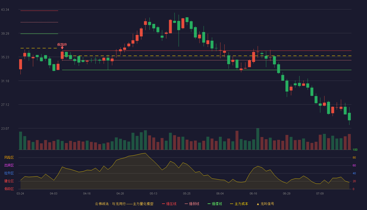Image resolution: width=367 pixels, height=210 pixels.
Task: Toggle the 主力成本 legend item
Action: [x=239, y=204]
